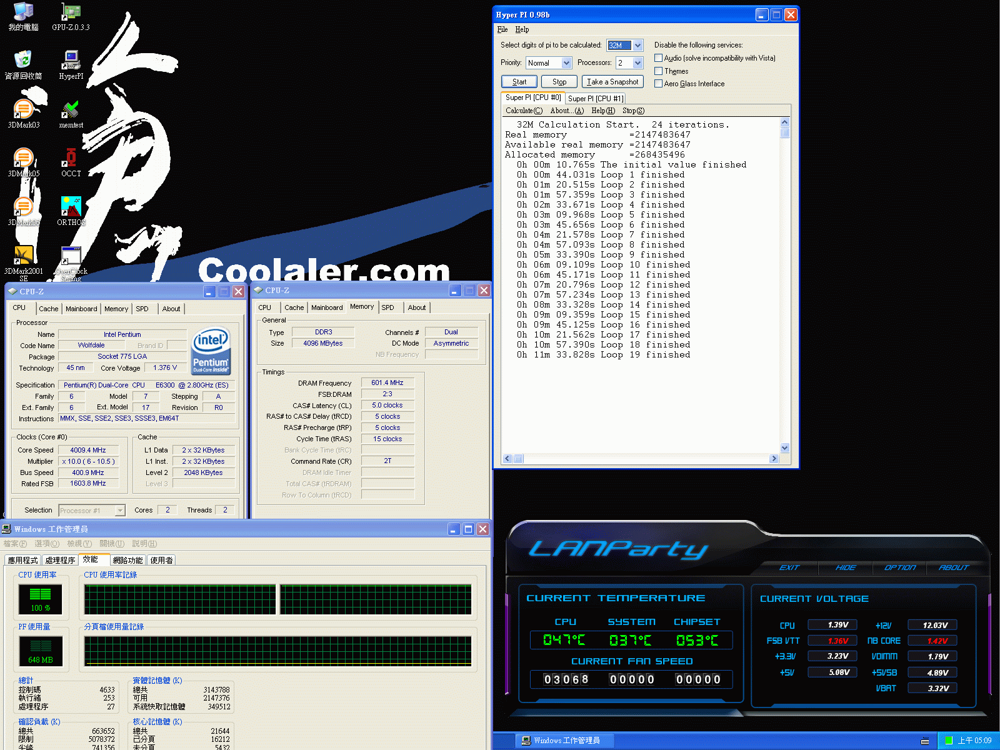
Task: Click ABOUT in the LANParty monitor
Action: [954, 567]
